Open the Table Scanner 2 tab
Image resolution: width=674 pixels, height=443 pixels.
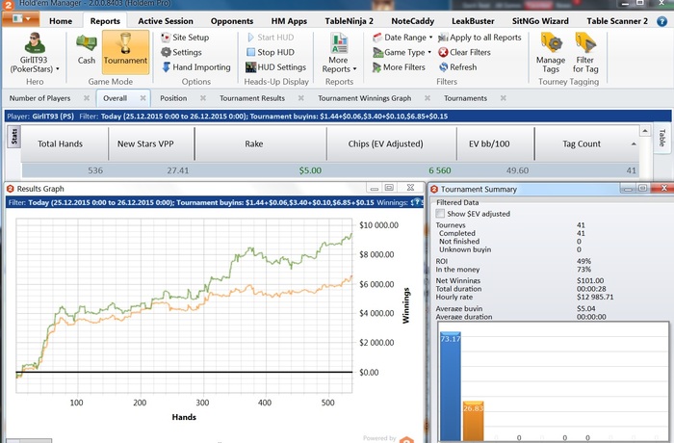tap(617, 21)
